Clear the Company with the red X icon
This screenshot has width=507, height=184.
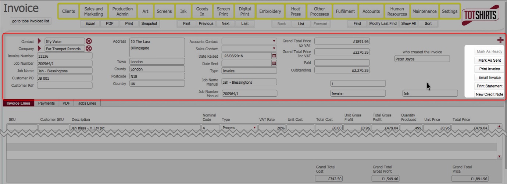pyautogui.click(x=89, y=48)
